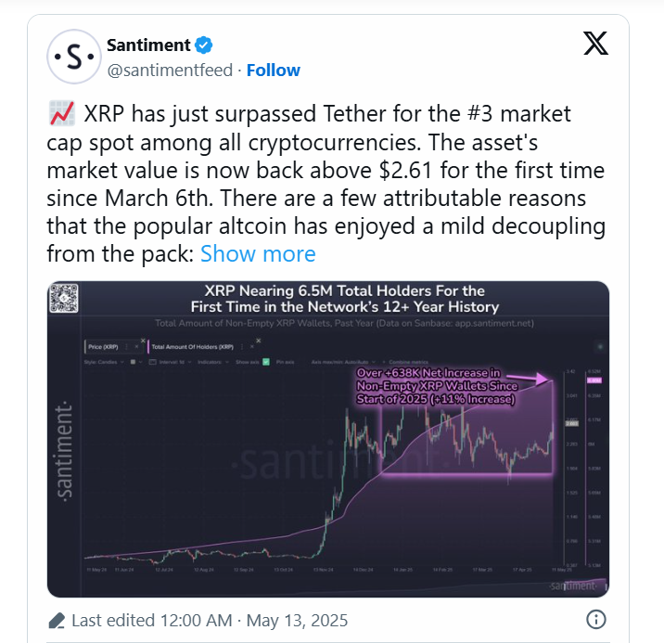Image resolution: width=664 pixels, height=643 pixels.
Task: Select the Price (XRP) metric tab
Action: 103,346
